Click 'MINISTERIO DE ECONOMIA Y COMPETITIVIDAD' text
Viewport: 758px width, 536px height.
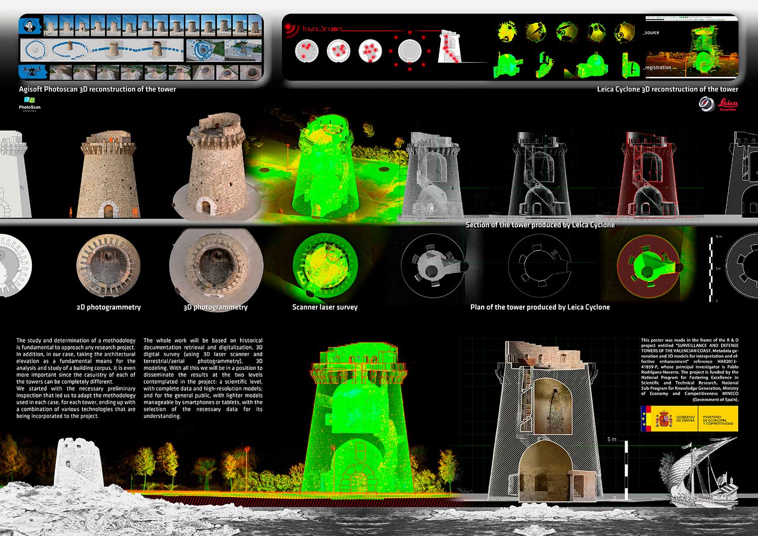point(718,419)
